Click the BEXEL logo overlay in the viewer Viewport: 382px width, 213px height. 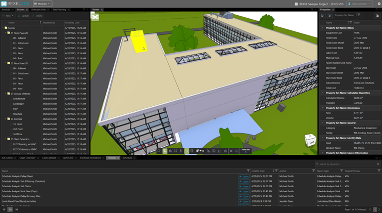tap(95, 17)
